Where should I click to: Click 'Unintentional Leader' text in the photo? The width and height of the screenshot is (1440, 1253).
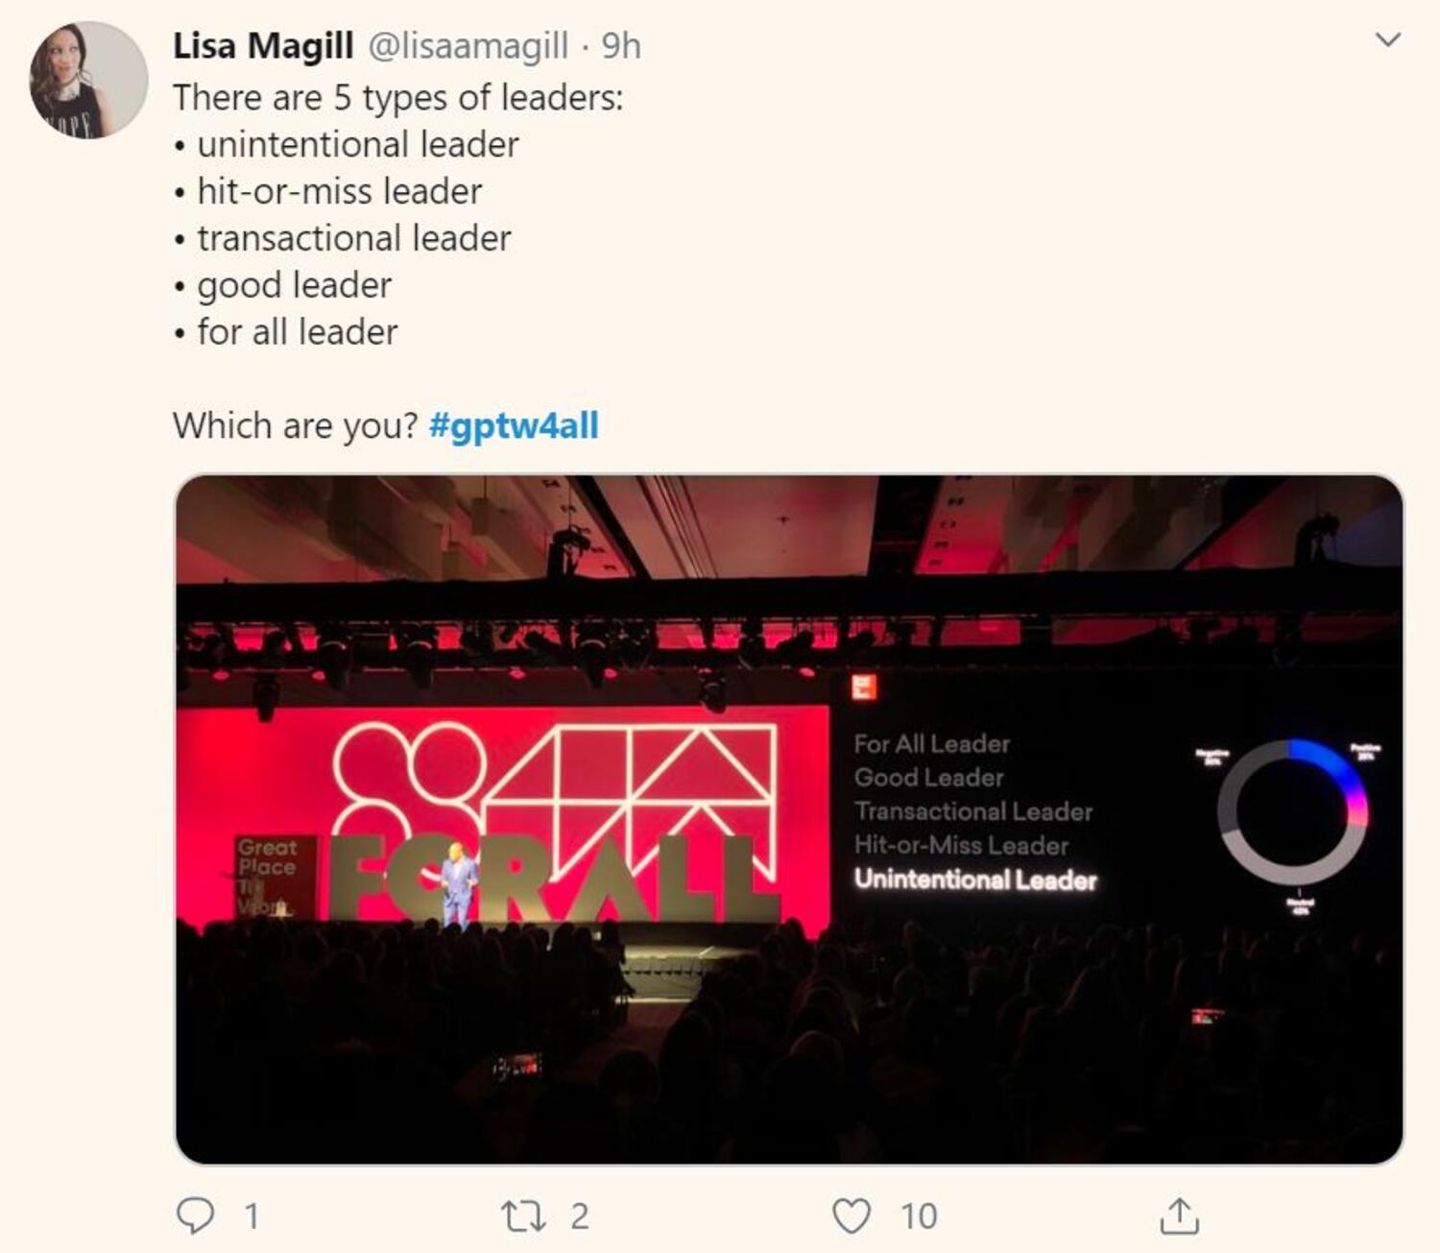click(975, 880)
